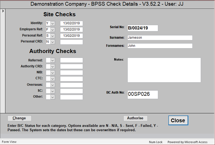Screen dimensions: 215x145
Task: Expand the CTC status dropdown
Action: (x=53, y=79)
